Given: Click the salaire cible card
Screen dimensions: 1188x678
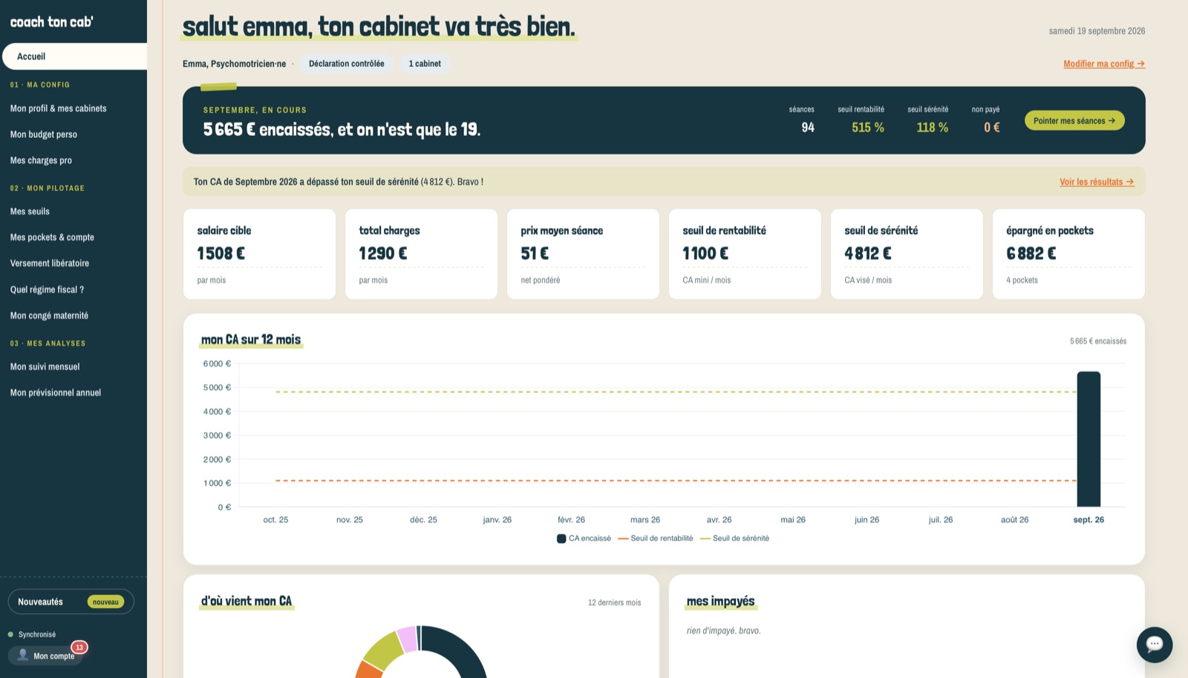Looking at the screenshot, I should click(259, 254).
